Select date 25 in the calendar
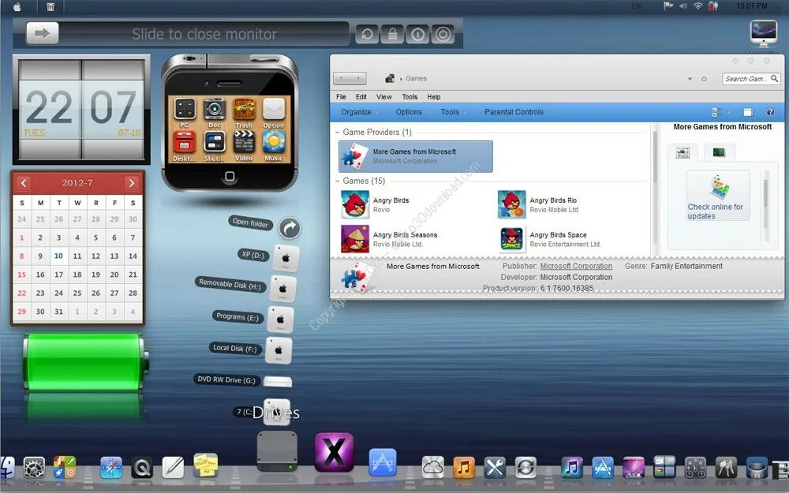This screenshot has width=789, height=493. [77, 293]
